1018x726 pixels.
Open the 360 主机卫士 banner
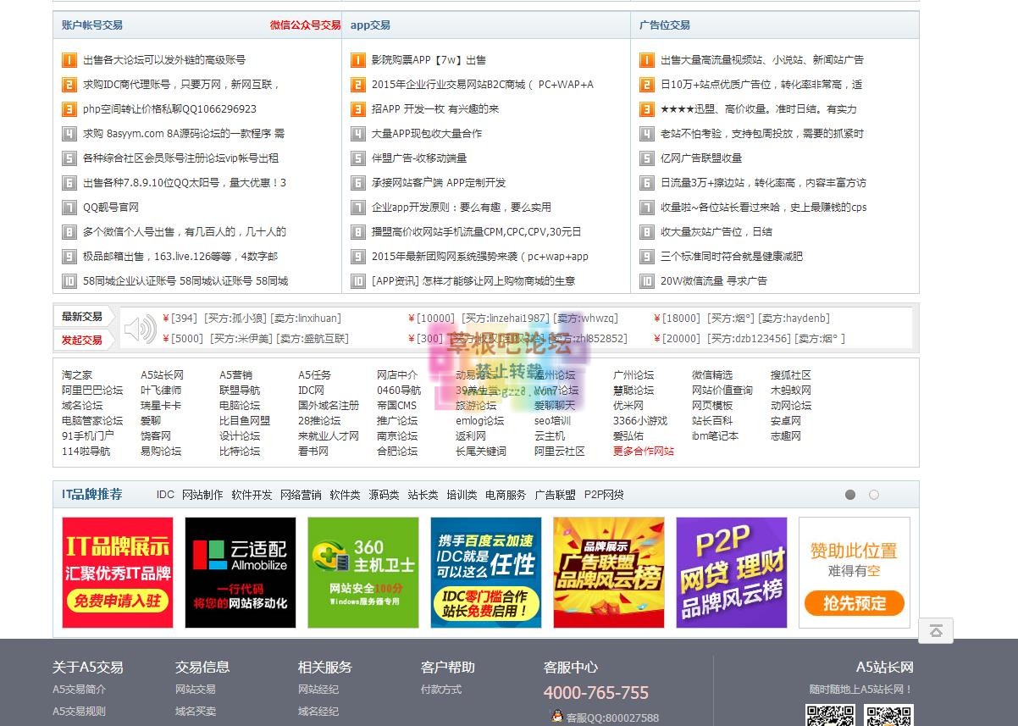[x=362, y=573]
